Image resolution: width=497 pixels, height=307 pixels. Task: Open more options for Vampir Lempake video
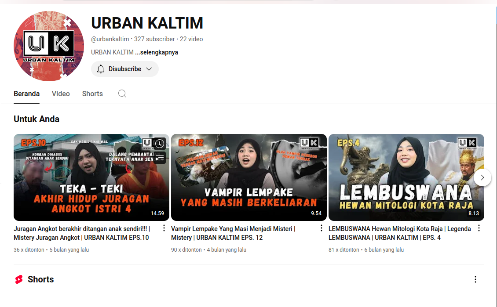pyautogui.click(x=321, y=228)
